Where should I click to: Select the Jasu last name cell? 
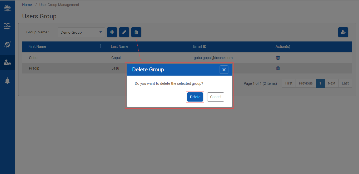pyautogui.click(x=115, y=68)
